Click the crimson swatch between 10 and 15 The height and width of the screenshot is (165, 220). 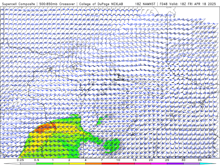tap(126, 164)
